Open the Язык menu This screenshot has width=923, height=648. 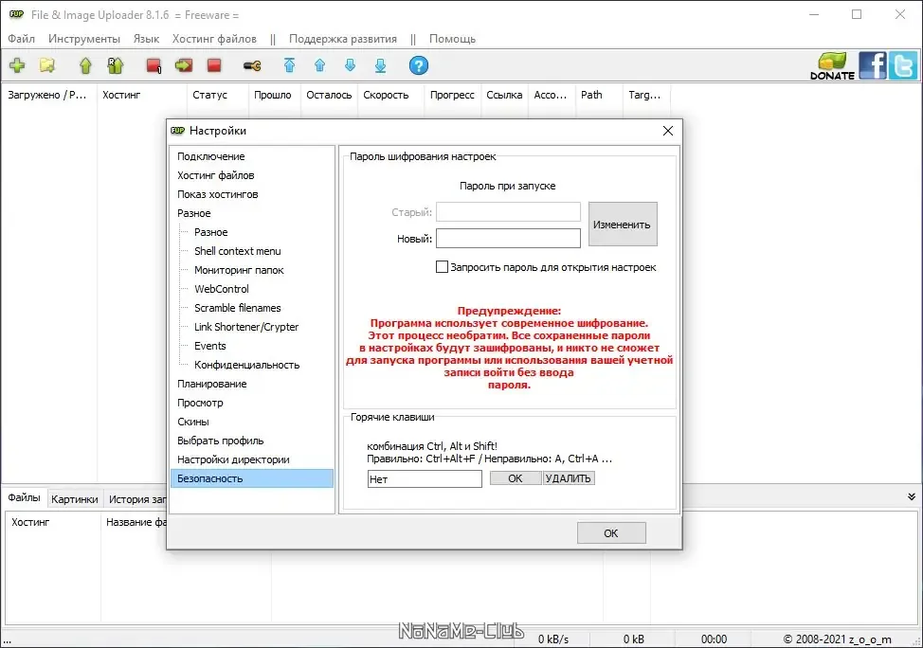[146, 39]
